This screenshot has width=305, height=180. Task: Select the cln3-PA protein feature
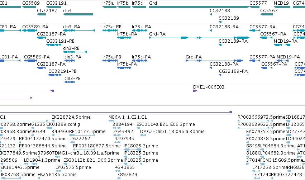(70, 61)
